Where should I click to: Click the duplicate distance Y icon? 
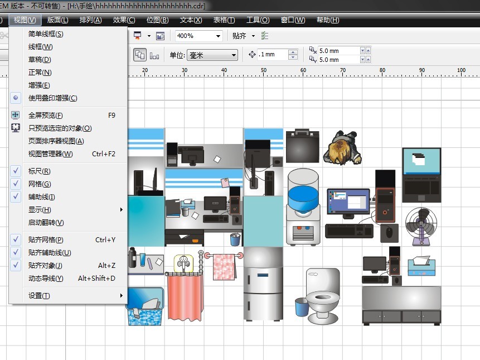[x=313, y=59]
